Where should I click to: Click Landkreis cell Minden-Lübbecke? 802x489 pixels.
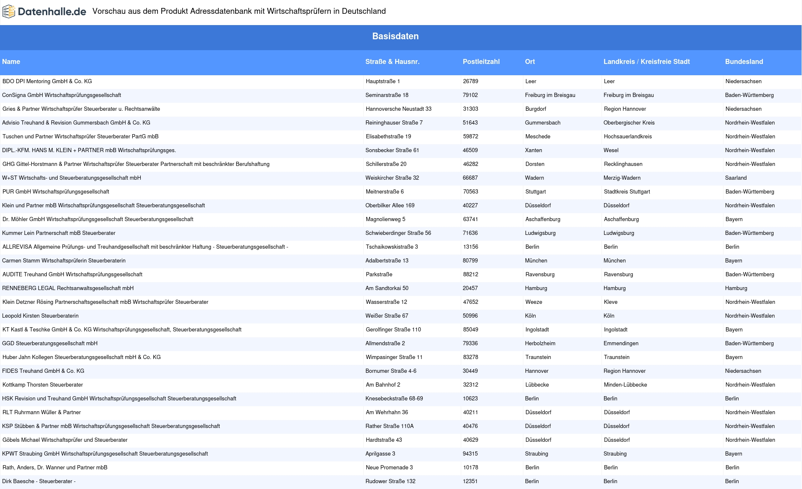[625, 385]
